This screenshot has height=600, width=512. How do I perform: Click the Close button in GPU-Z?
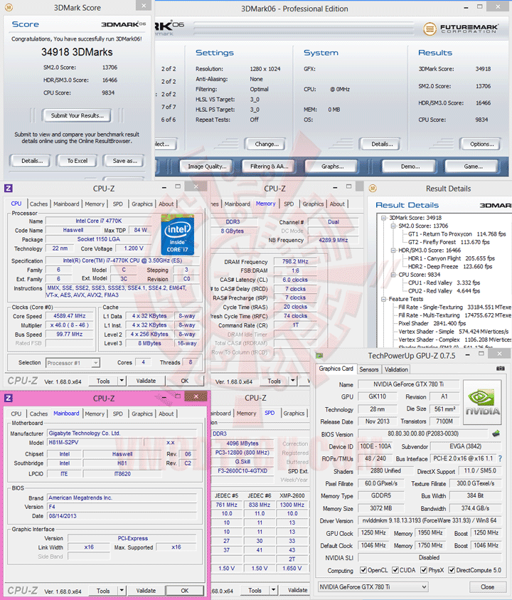488,587
